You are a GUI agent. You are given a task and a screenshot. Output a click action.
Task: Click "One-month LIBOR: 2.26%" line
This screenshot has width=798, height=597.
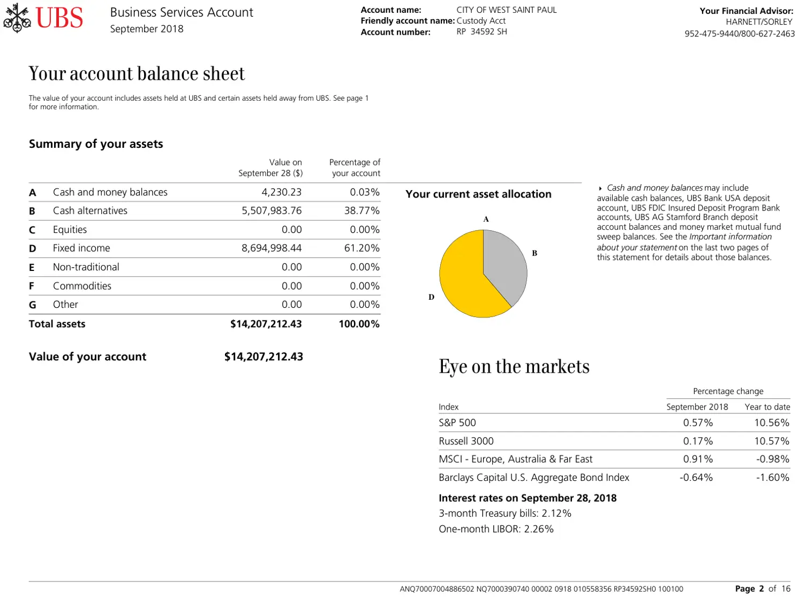coord(496,529)
